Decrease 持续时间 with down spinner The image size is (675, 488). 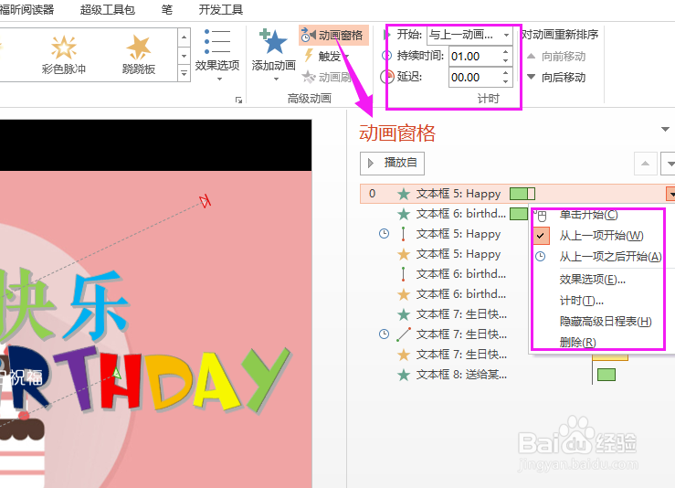505,60
